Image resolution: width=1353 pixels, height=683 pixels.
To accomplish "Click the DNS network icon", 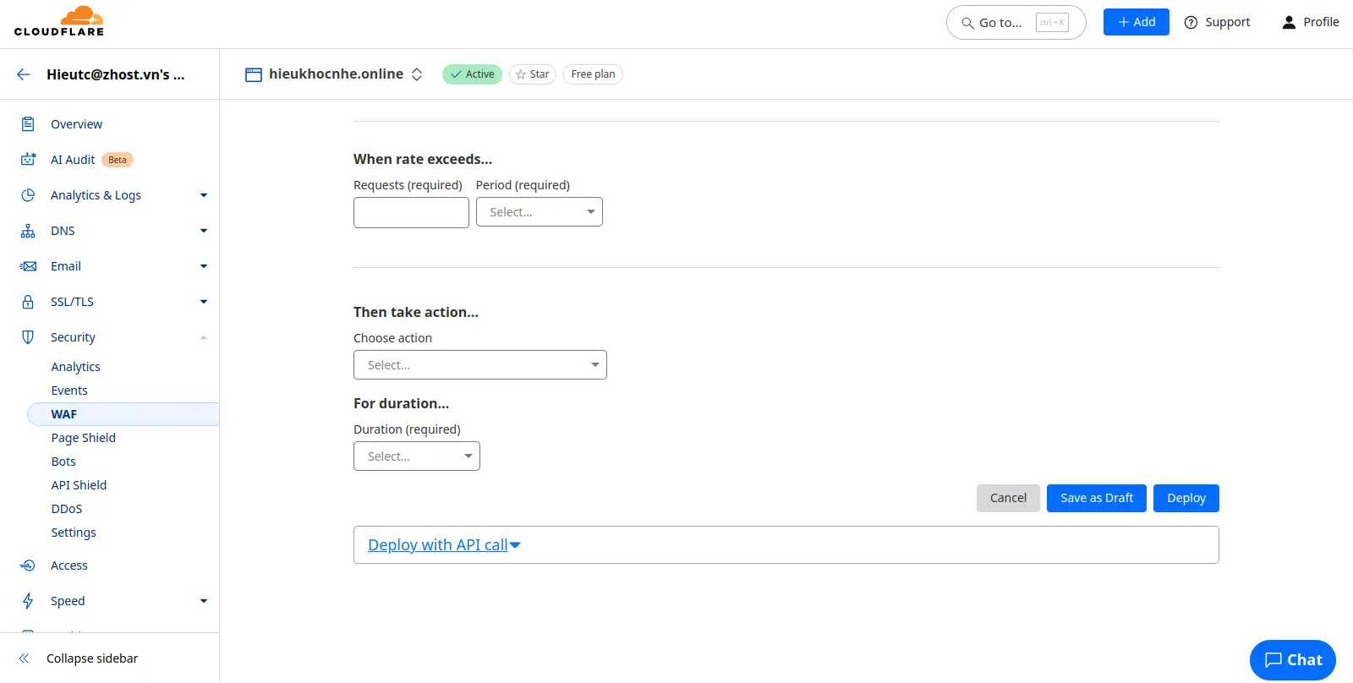I will point(28,231).
